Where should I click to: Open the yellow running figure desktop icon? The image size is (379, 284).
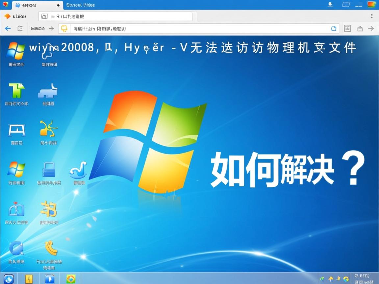coord(49,128)
